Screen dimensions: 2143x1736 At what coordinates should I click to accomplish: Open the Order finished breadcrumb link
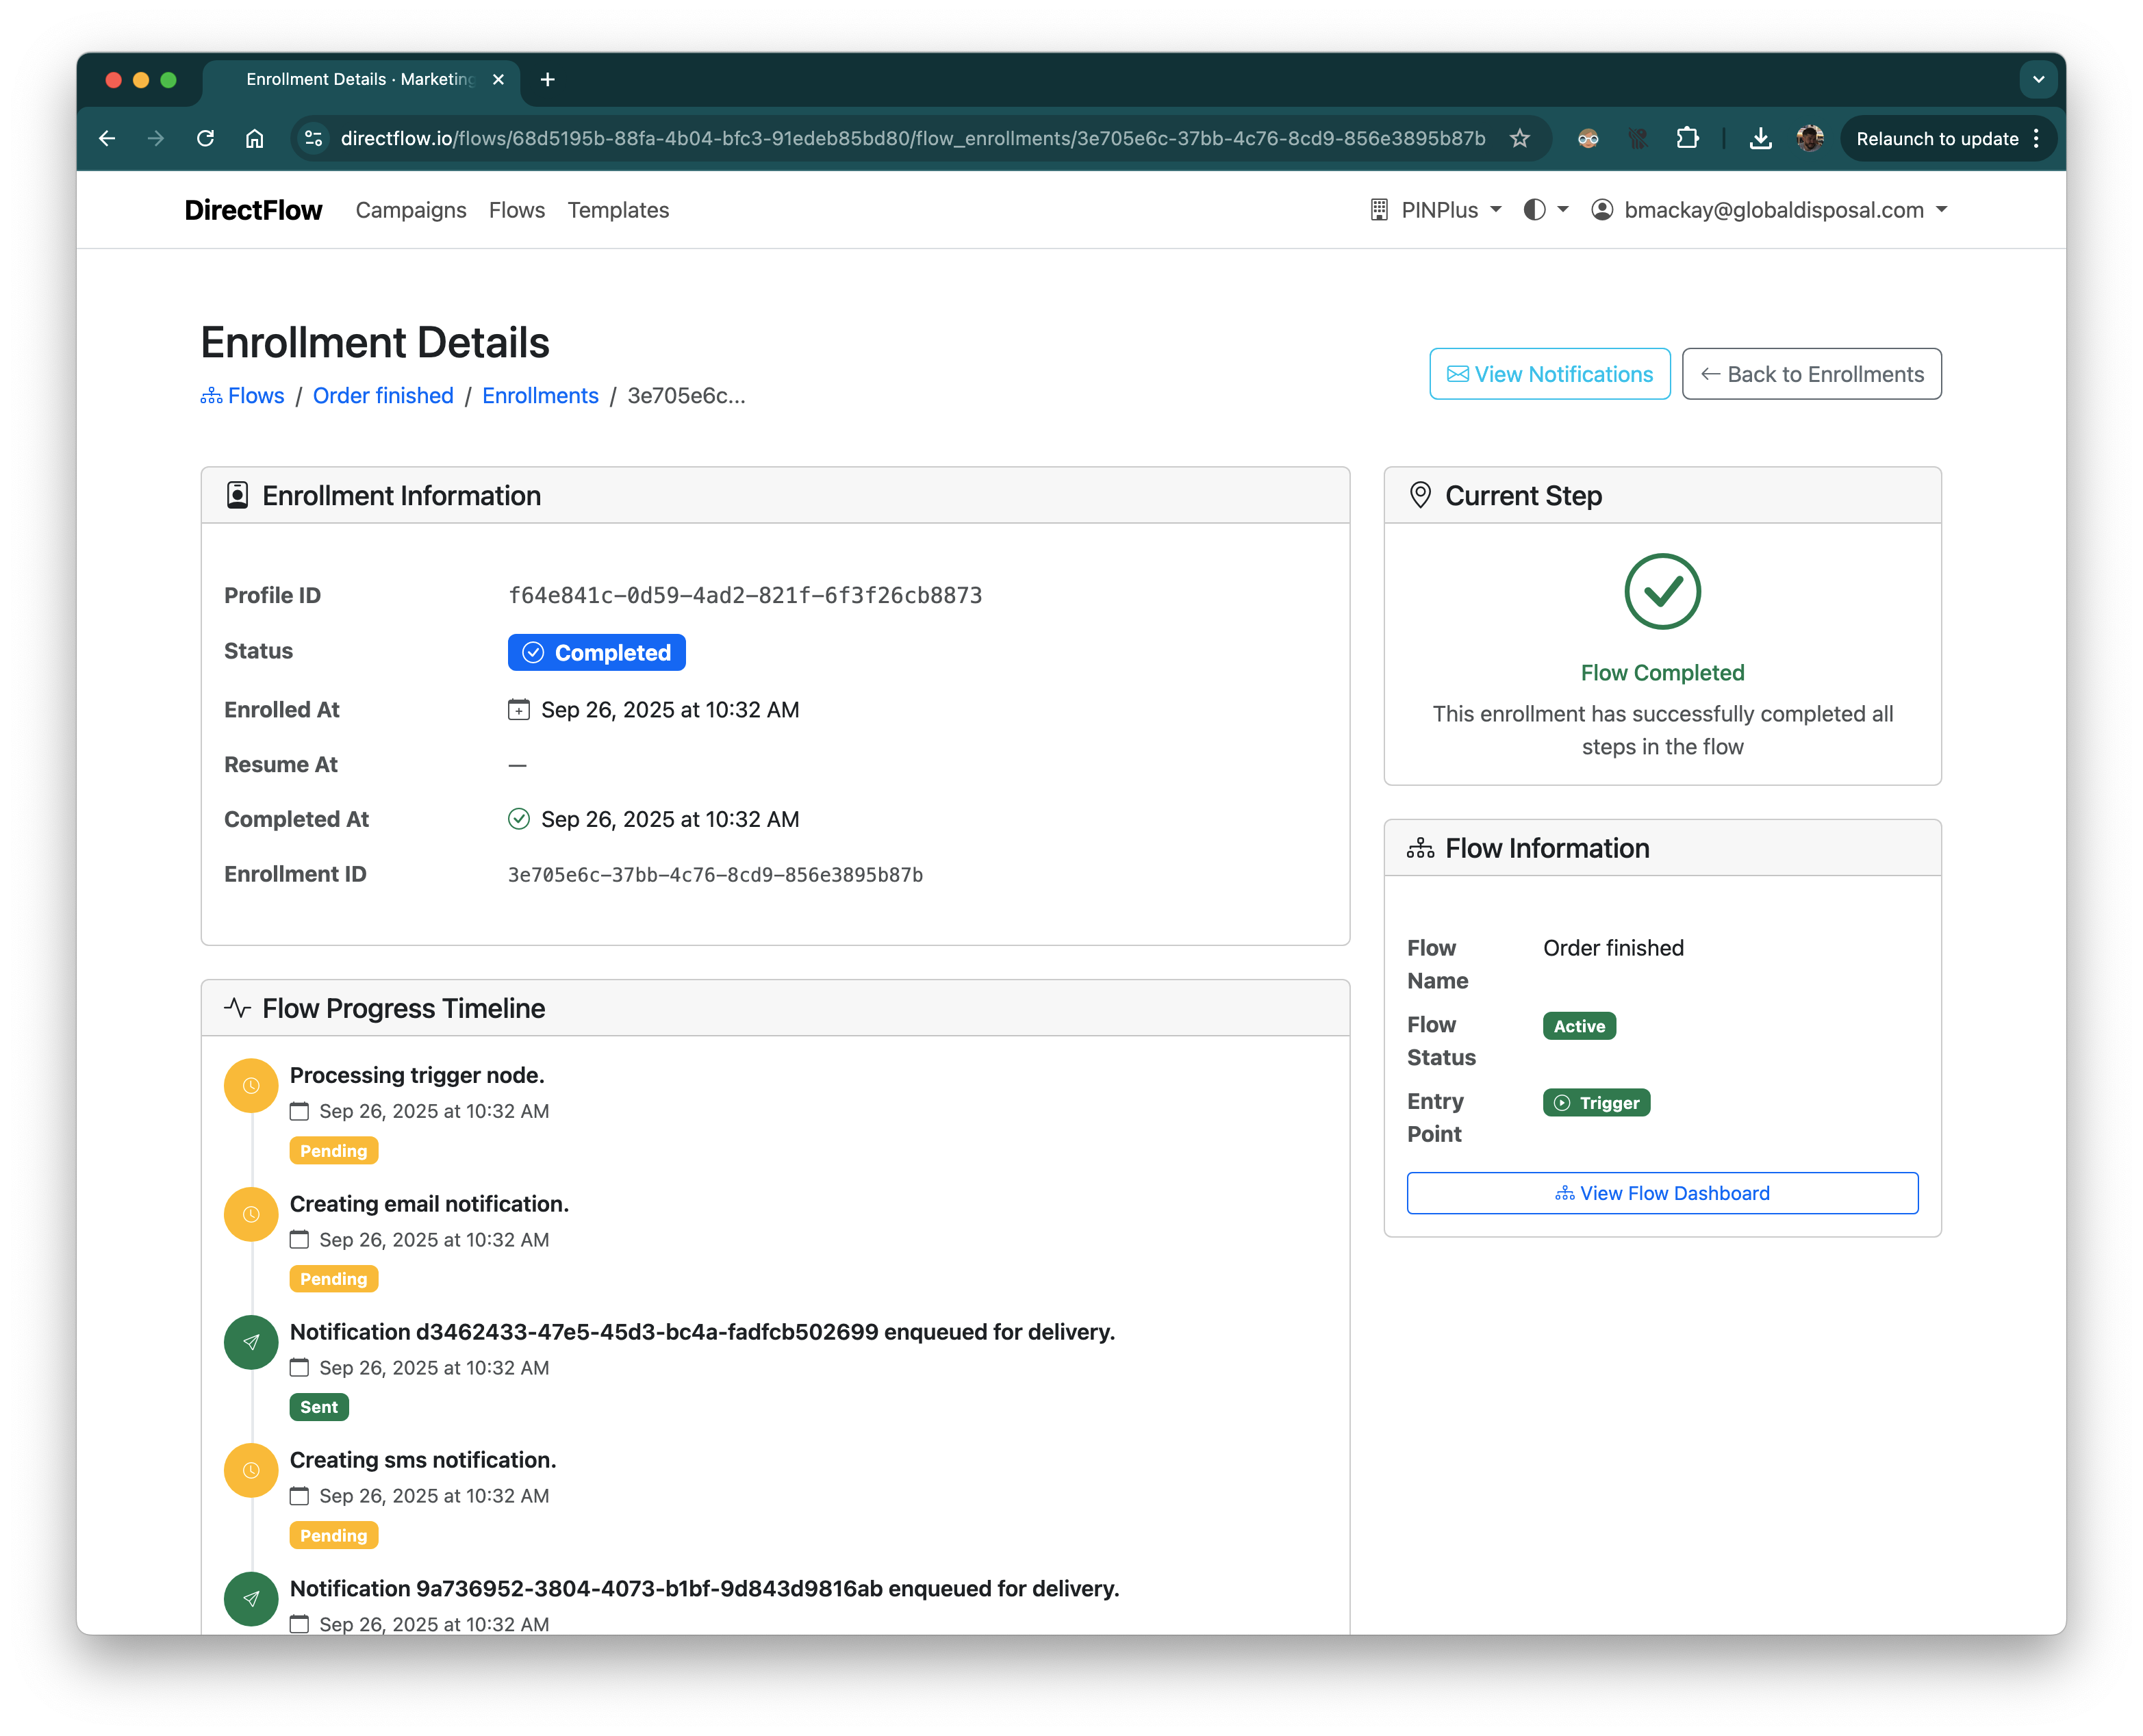[x=383, y=396]
